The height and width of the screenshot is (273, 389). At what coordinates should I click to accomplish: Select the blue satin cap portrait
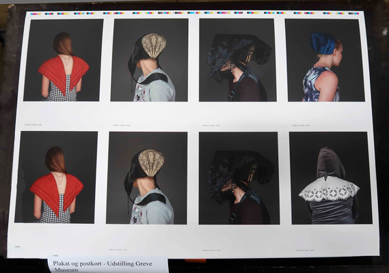pos(325,60)
